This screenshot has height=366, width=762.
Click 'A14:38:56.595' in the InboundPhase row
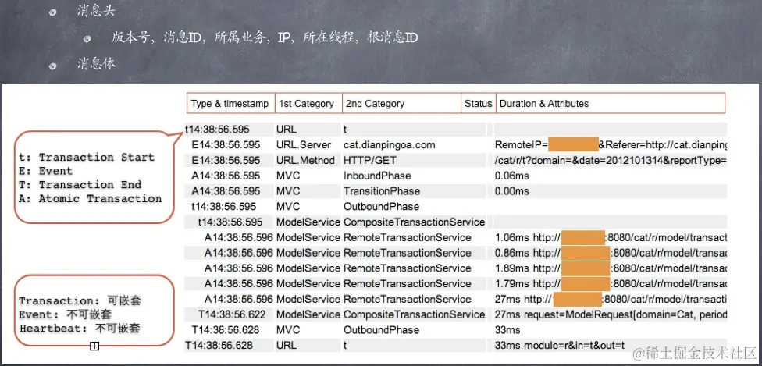pos(226,176)
